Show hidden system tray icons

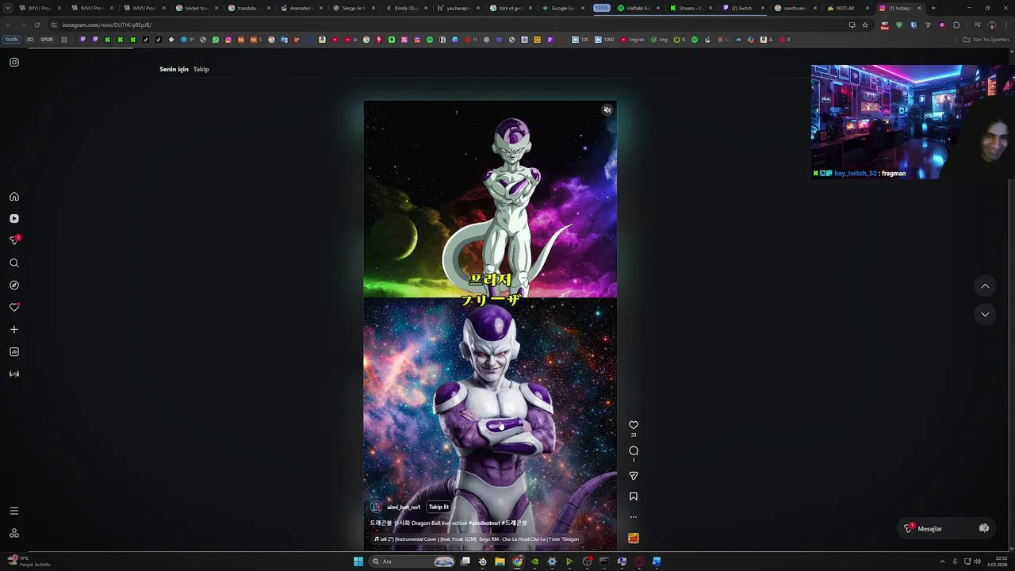(942, 561)
